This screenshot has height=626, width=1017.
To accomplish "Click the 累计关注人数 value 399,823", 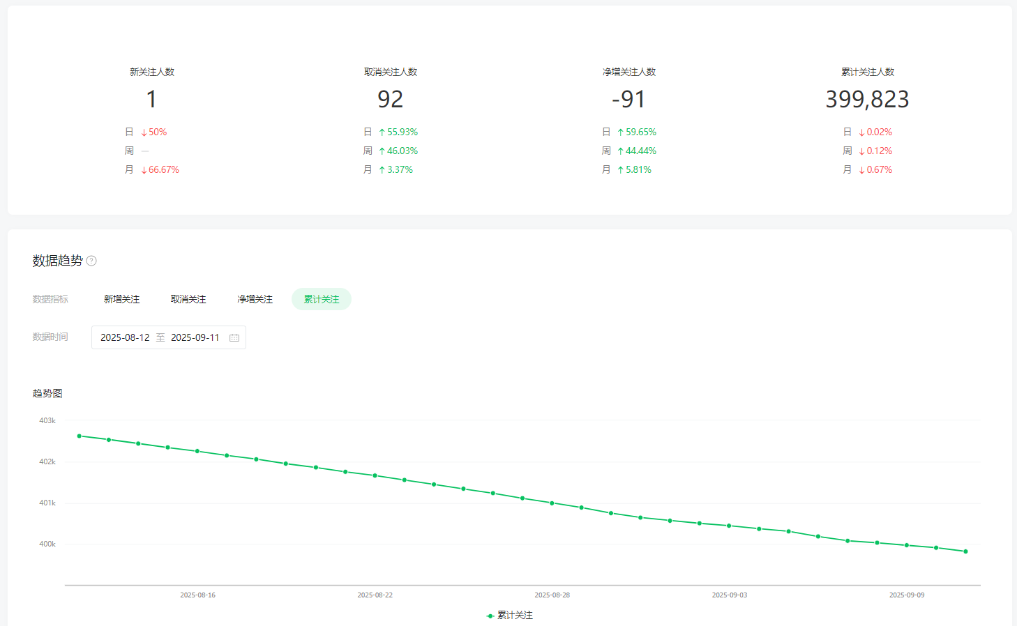I will click(x=868, y=99).
